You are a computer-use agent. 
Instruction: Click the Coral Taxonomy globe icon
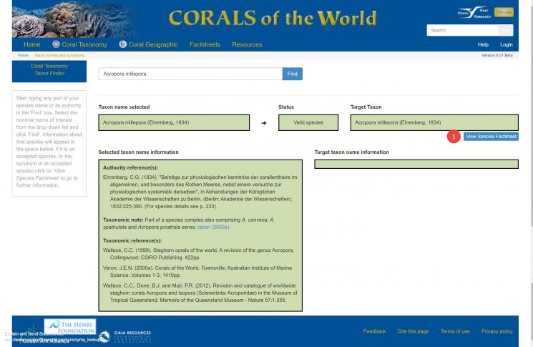tap(56, 44)
